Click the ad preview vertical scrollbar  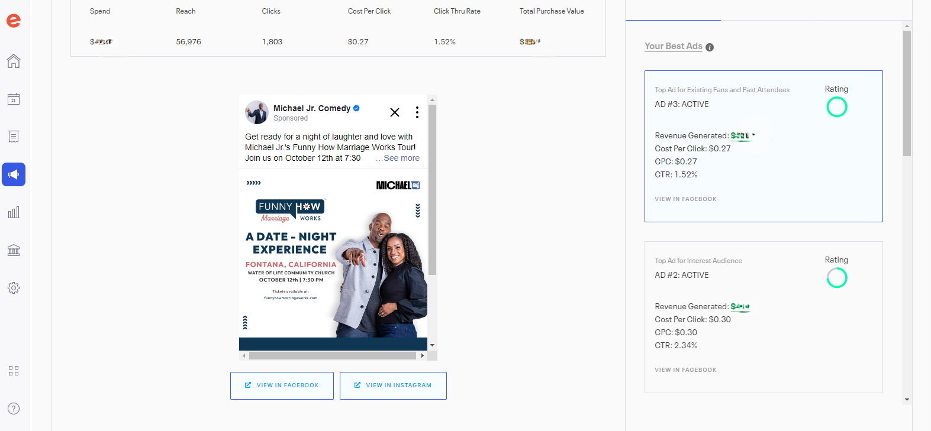point(432,189)
